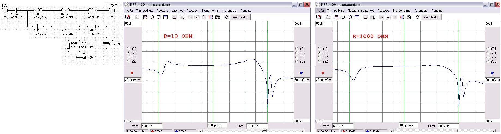501x134 pixels.
Task: Switch to the Lin frequency scale in the R=10 OHM window
Action: pyautogui.click(x=175, y=17)
